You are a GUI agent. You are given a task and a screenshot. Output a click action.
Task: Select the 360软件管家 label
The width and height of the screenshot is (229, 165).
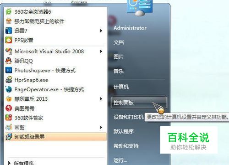coord(29,118)
